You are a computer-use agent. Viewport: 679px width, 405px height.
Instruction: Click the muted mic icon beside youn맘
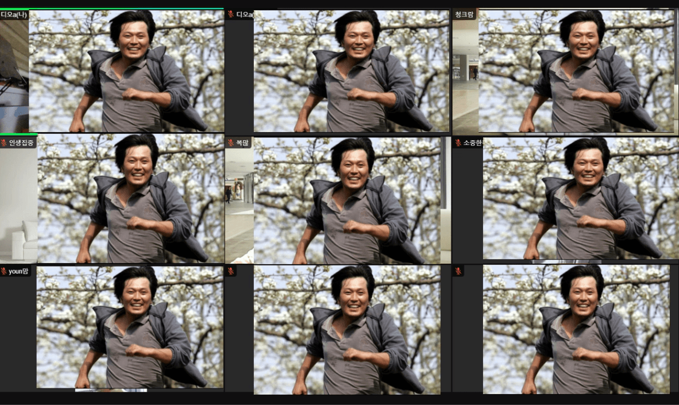point(4,271)
